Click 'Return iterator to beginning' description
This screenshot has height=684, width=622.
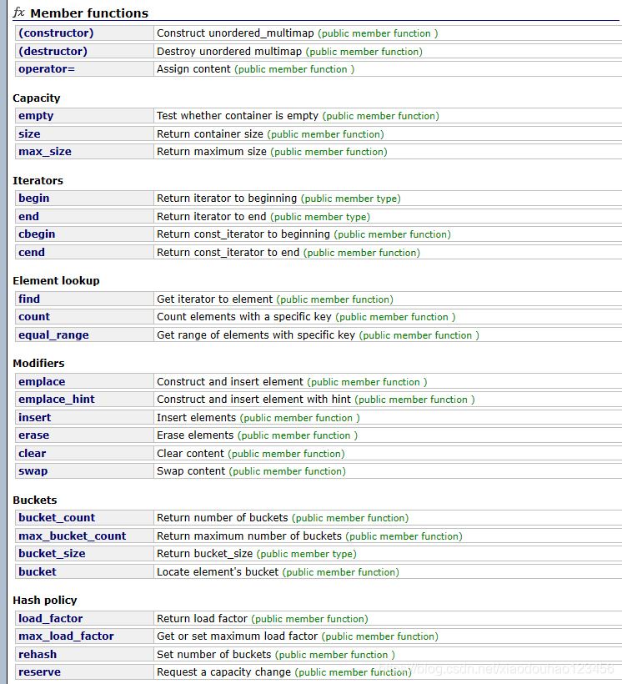[x=227, y=199]
